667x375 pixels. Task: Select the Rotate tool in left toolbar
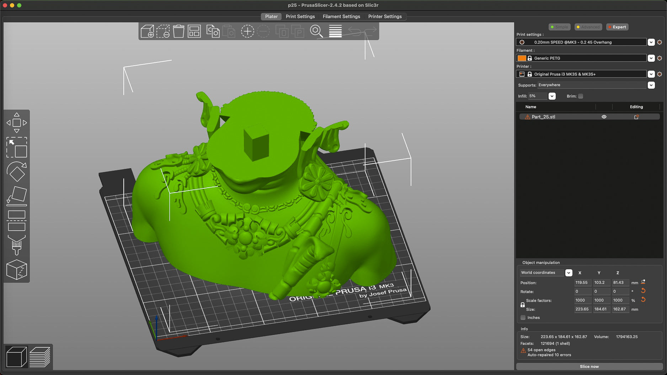[17, 171]
